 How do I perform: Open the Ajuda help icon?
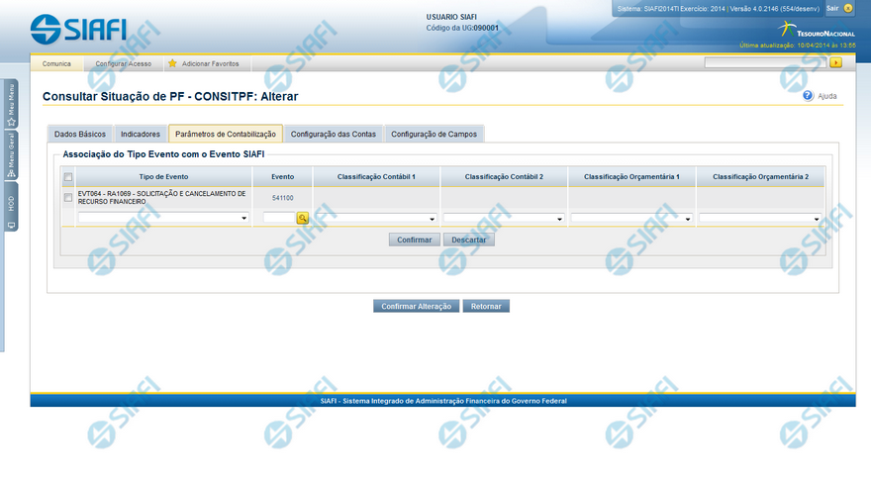(808, 96)
